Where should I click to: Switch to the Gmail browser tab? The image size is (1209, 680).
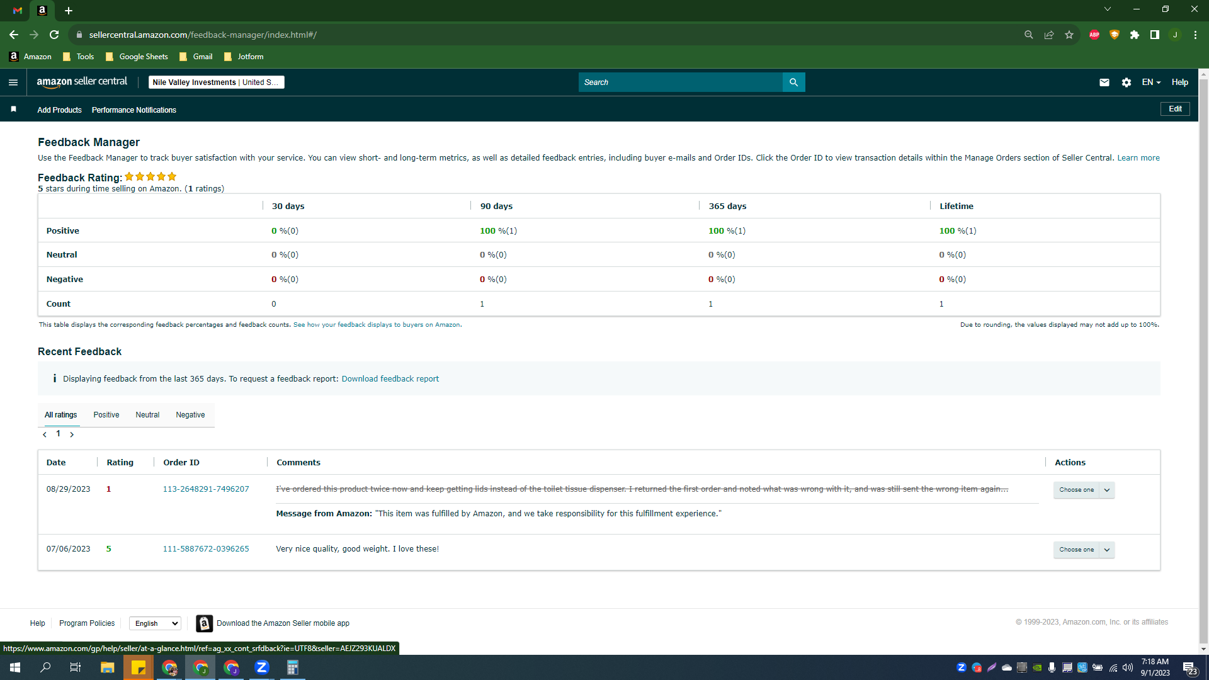click(18, 11)
